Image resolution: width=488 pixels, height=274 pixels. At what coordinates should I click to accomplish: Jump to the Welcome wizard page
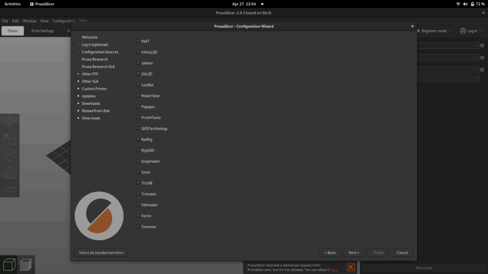90,37
